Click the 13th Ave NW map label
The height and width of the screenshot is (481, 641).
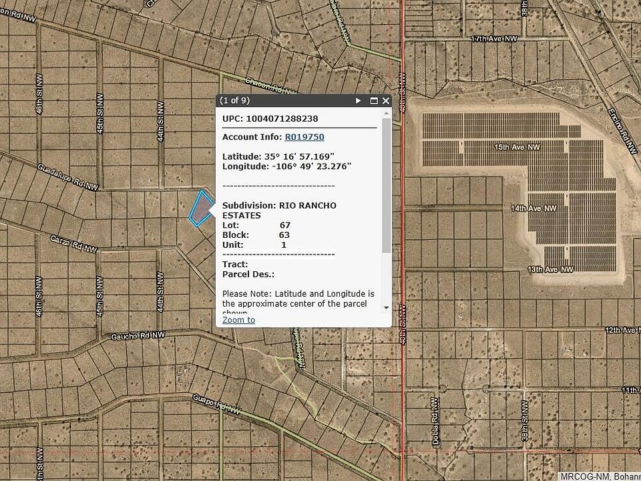(550, 269)
